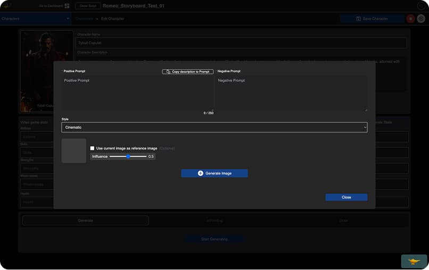Focus the Positive Prompt text area
The width and height of the screenshot is (429, 270).
[138, 93]
